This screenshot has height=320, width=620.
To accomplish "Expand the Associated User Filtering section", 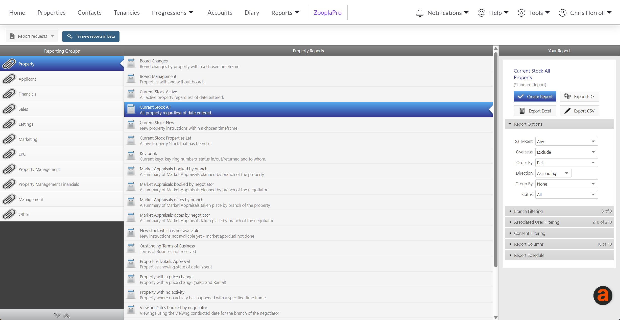I will tap(559, 222).
